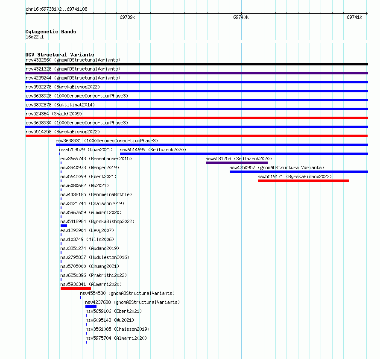The height and width of the screenshot is (359, 380).
Task: Open nsv6095143 Wu2021 label
Action: click(x=110, y=320)
